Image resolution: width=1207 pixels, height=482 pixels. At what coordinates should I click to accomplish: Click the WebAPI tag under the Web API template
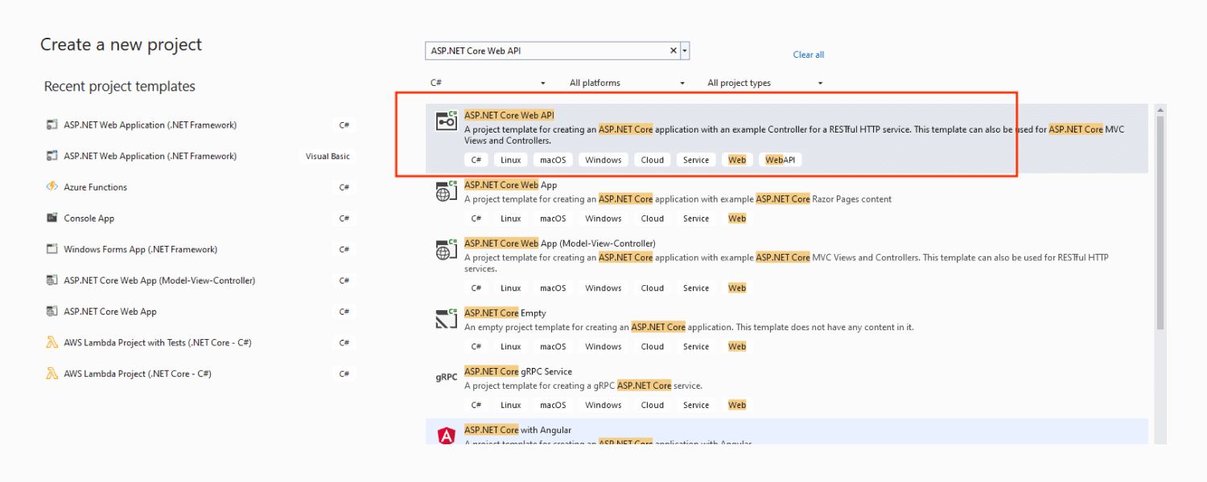(780, 159)
